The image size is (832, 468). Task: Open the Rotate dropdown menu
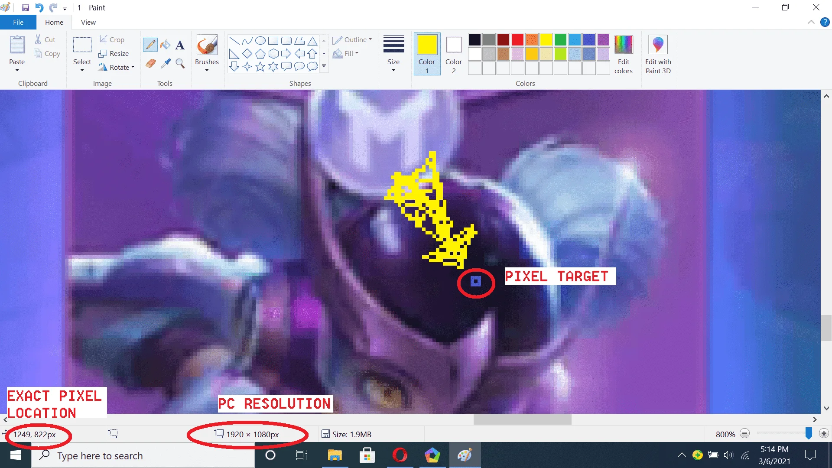click(133, 67)
